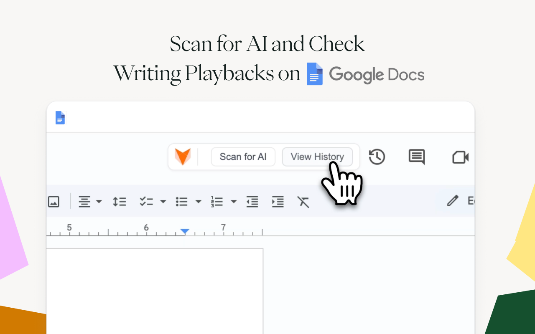535x334 pixels.
Task: Click the Scan for AI button
Action: pos(243,157)
